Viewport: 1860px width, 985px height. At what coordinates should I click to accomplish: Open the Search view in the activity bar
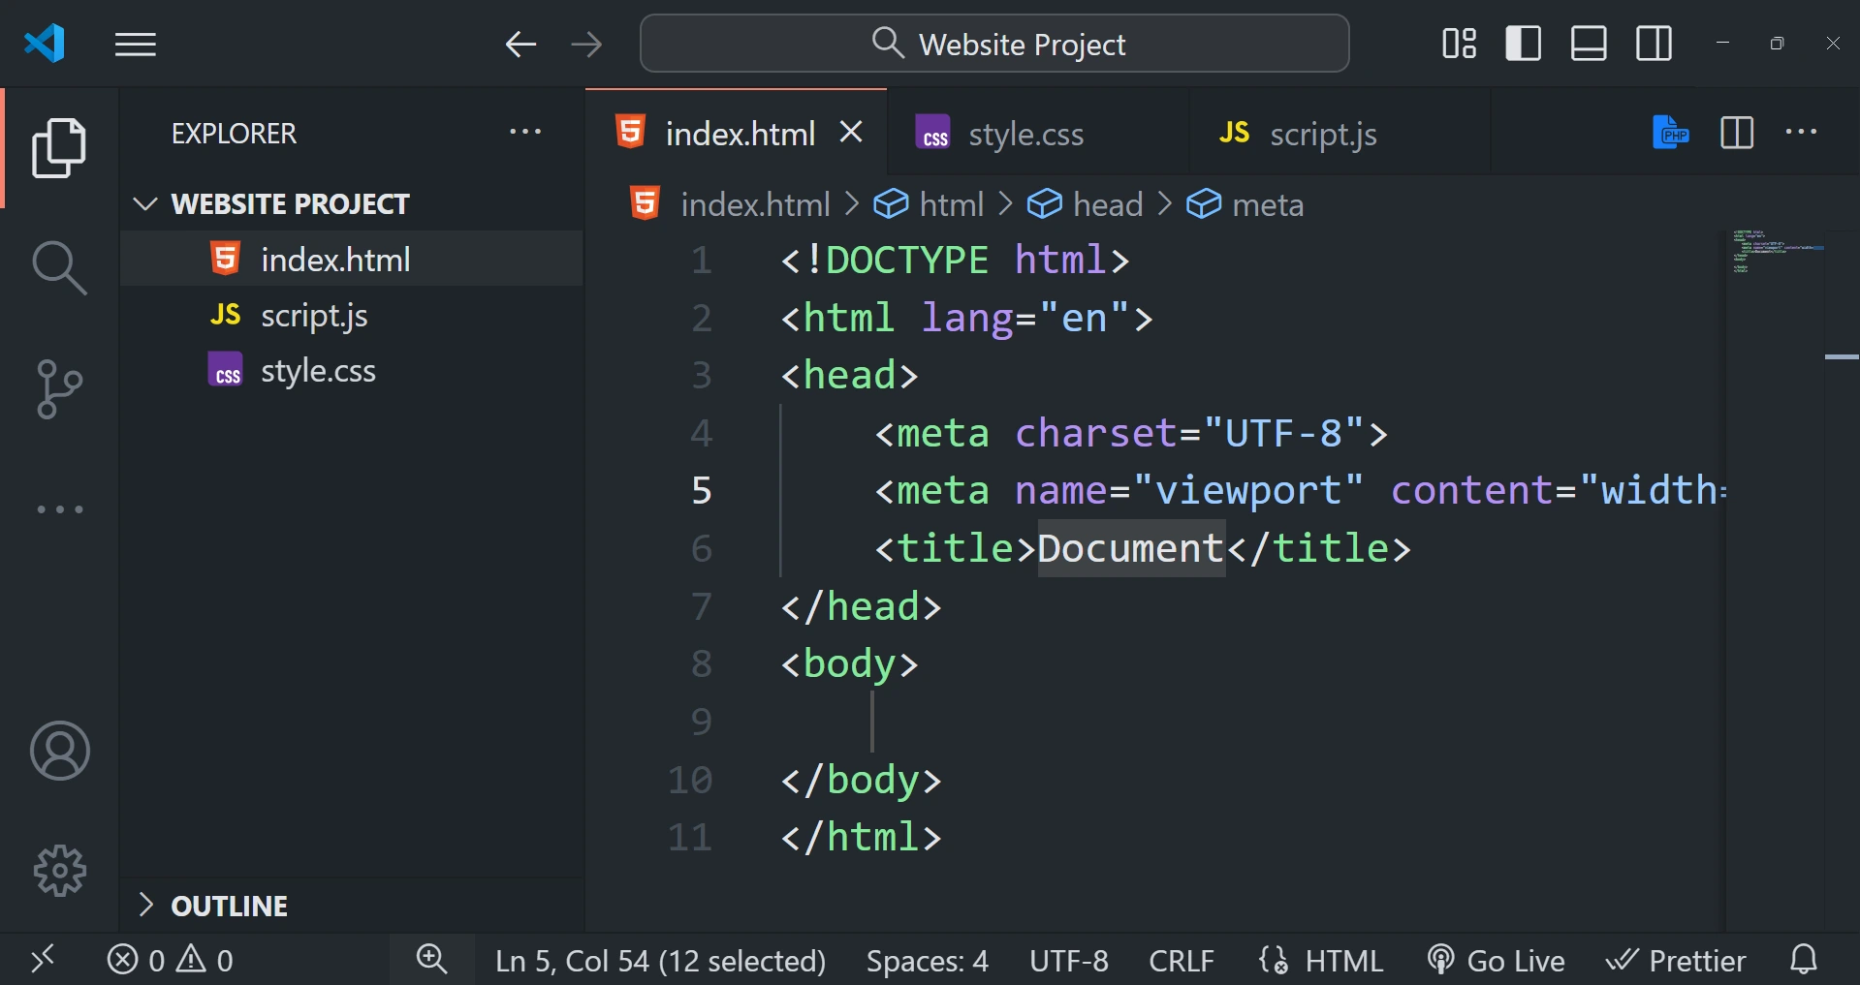[59, 267]
